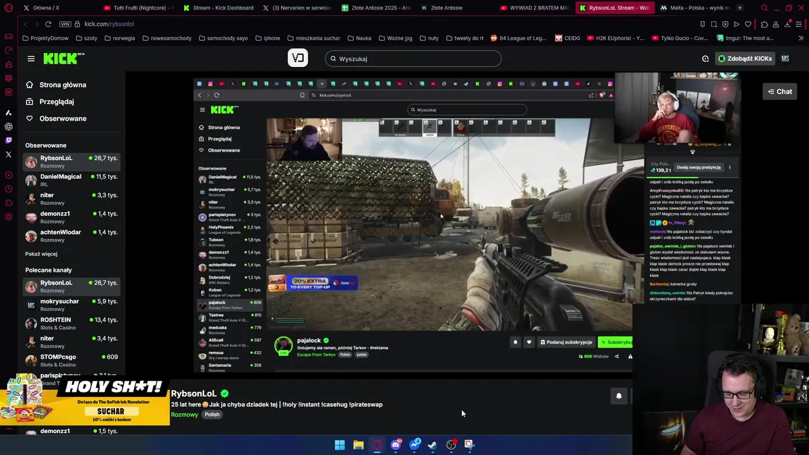Click the browser tab search icon

[x=764, y=8]
